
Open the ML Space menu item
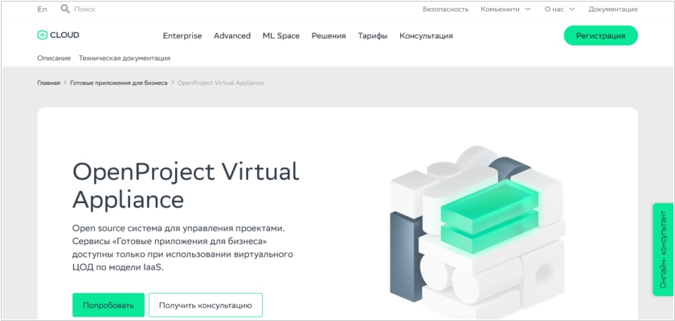click(281, 35)
